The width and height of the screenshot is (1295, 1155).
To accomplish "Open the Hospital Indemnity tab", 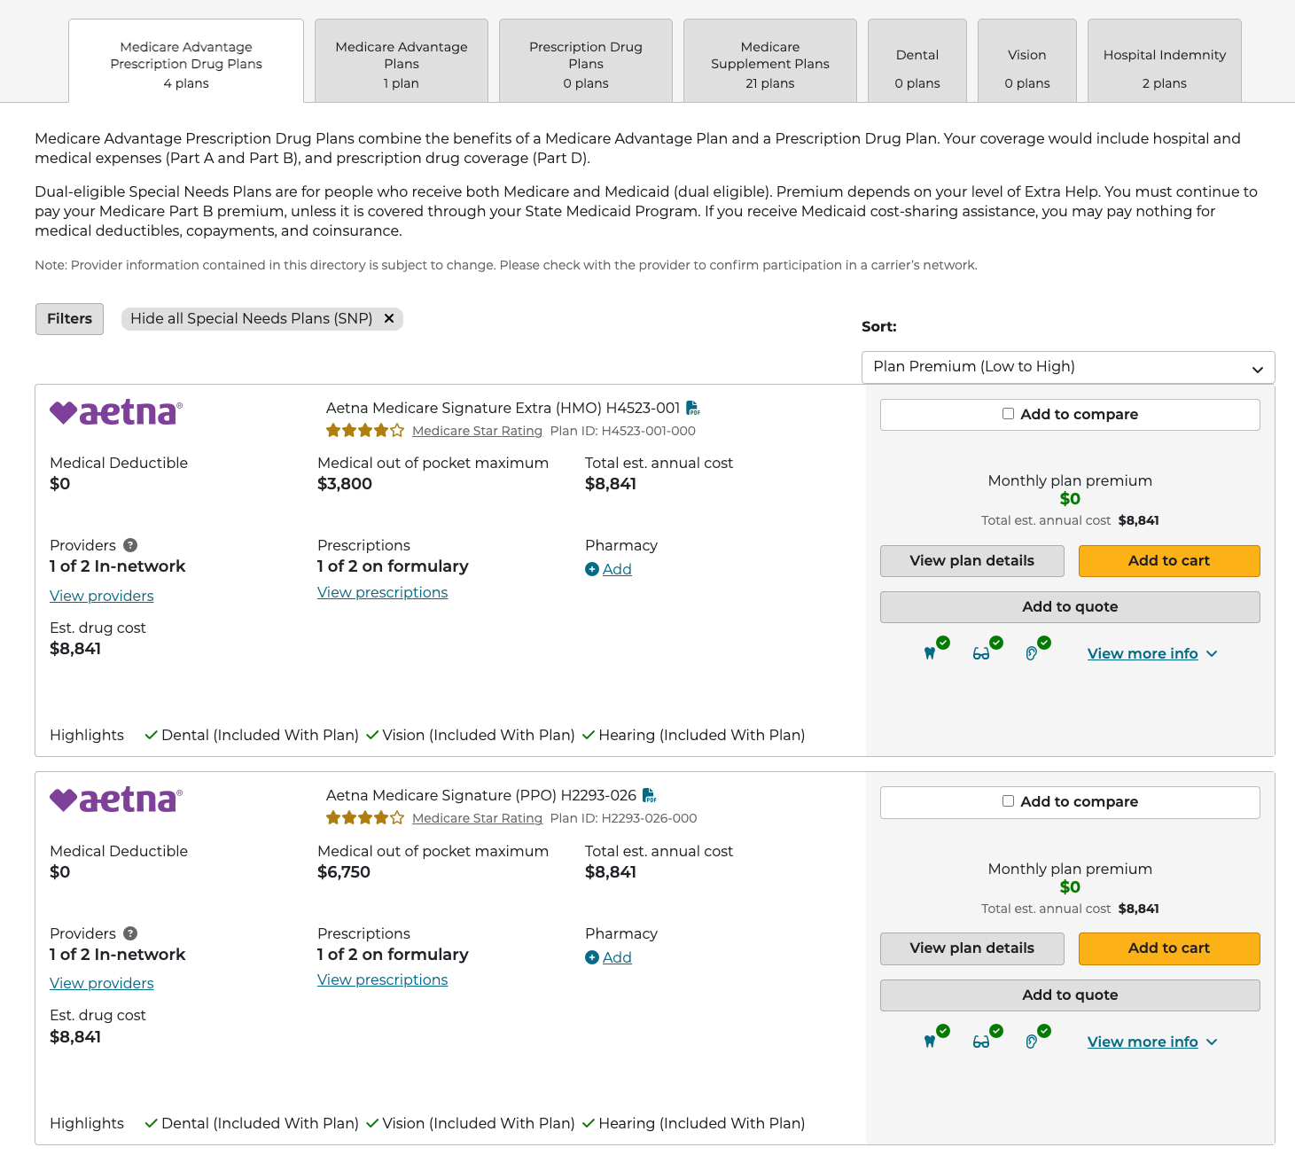I will 1163,59.
